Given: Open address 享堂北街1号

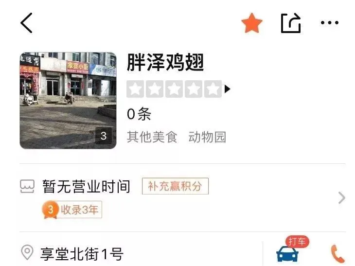Looking at the screenshot, I should 82,254.
